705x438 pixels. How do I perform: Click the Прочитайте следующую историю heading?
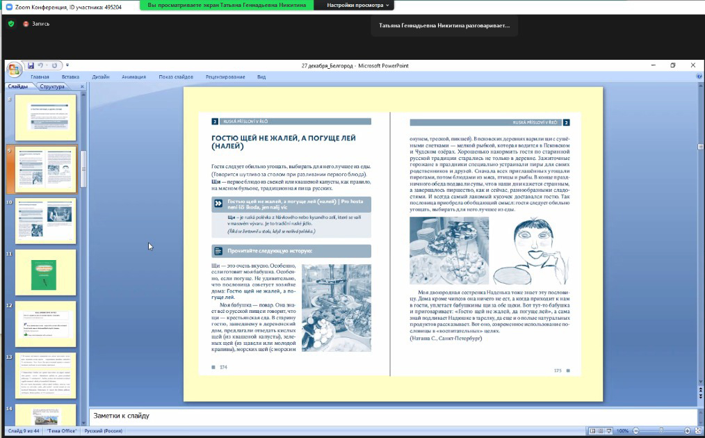click(291, 251)
